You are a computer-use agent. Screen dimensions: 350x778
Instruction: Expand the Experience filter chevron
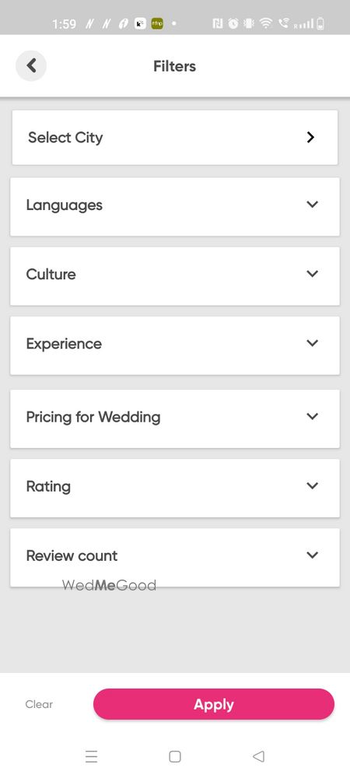(312, 343)
